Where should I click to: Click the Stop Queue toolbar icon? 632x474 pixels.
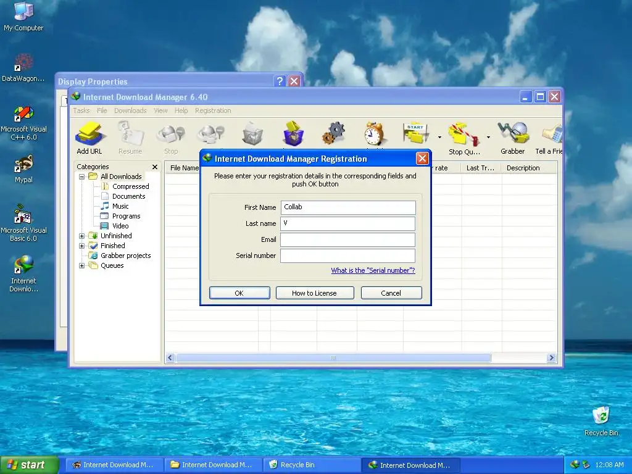click(x=464, y=138)
